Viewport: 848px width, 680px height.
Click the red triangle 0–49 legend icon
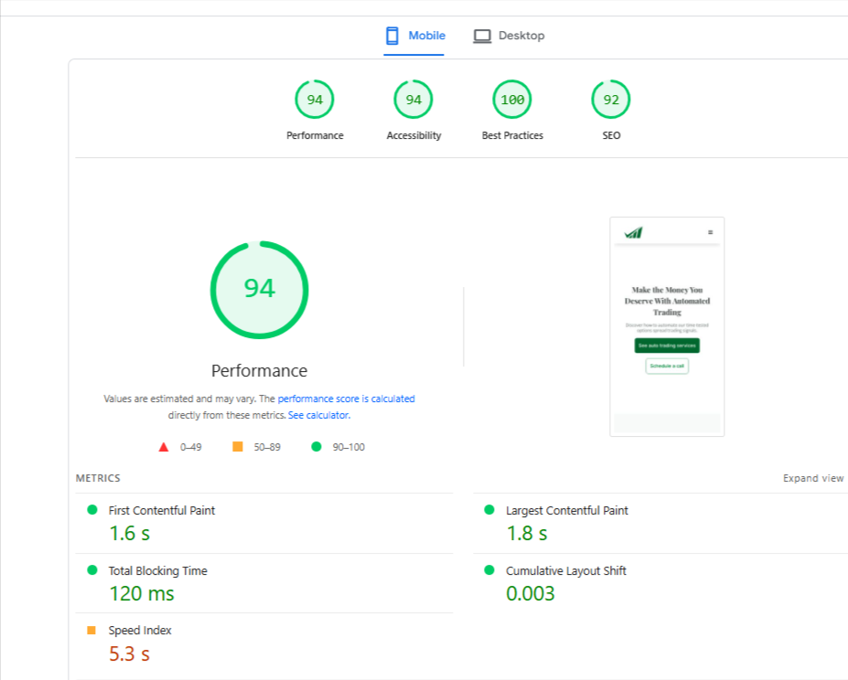point(164,447)
